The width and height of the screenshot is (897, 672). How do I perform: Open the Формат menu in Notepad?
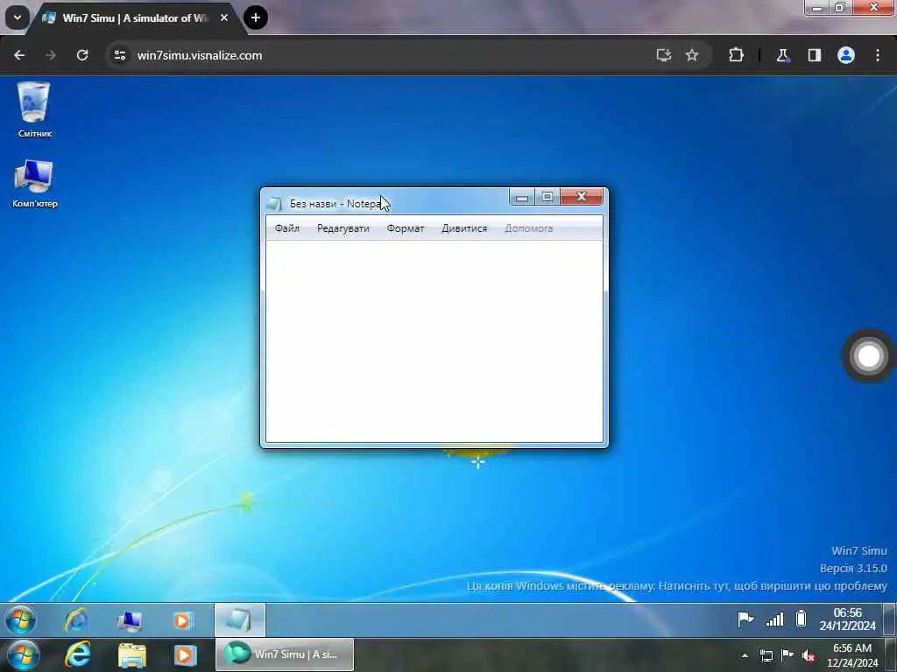point(405,228)
